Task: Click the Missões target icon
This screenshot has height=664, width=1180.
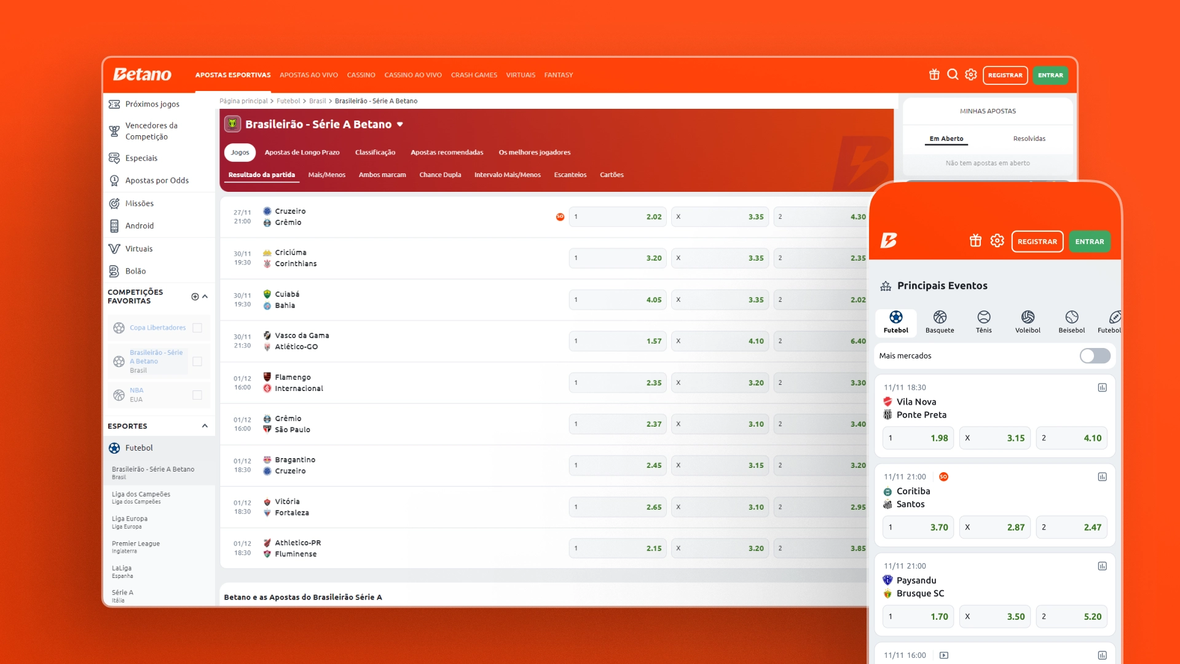Action: point(114,204)
